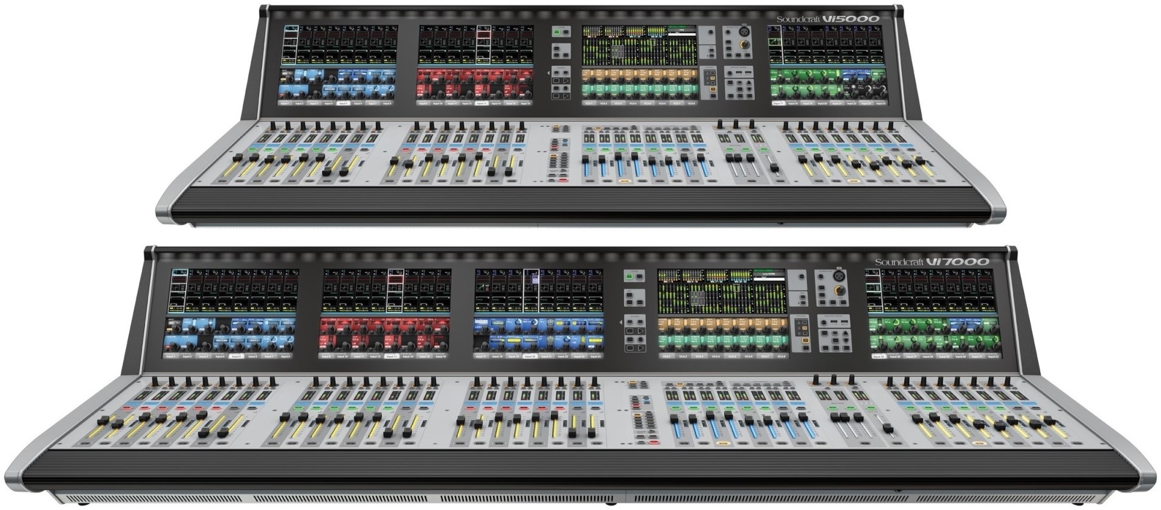This screenshot has width=1161, height=510.
Task: Grab the first blue VCA fader on the Vi5000
Action: tap(585, 159)
